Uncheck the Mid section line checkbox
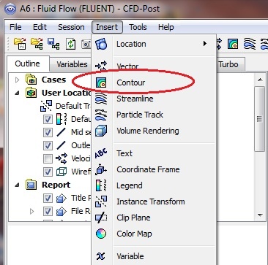 point(48,133)
